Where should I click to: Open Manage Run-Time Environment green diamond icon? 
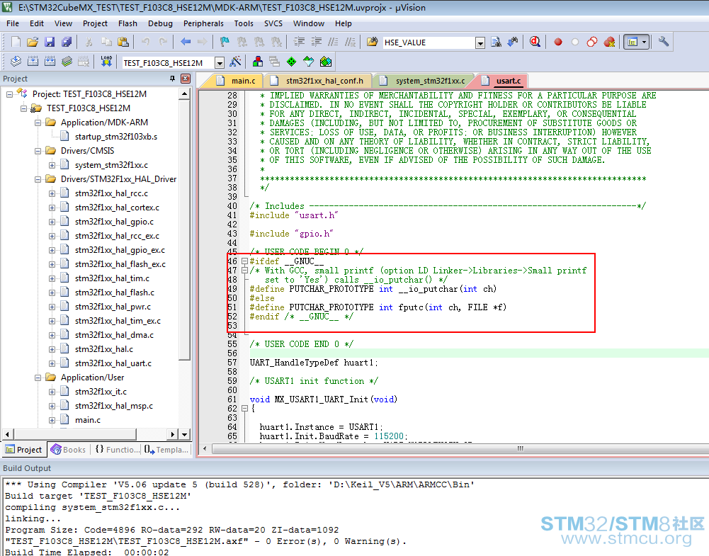[292, 62]
